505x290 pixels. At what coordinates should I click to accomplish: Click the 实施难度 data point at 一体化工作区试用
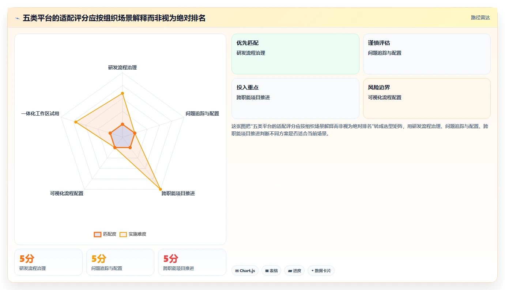(x=76, y=122)
